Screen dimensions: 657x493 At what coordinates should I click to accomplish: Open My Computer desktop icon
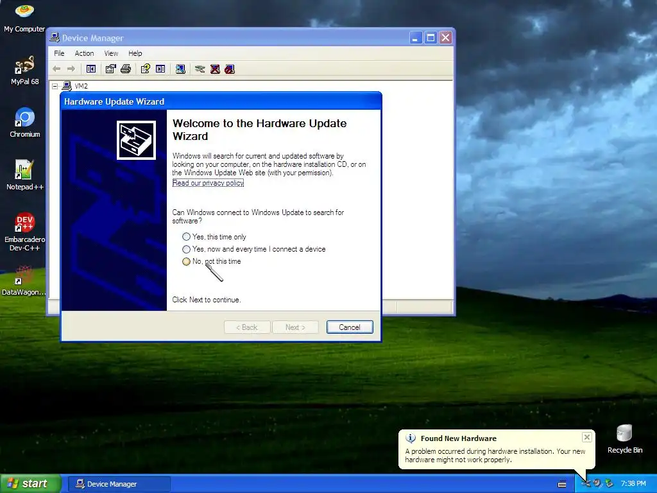[x=24, y=18]
